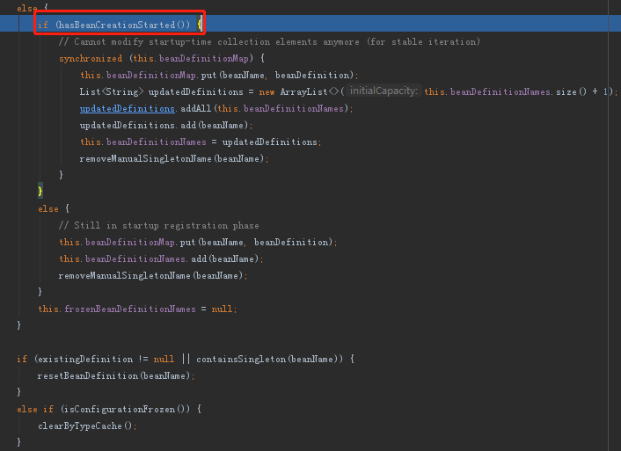This screenshot has width=621, height=451.
Task: Click 'new ArrayList<>' expression
Action: click(299, 91)
